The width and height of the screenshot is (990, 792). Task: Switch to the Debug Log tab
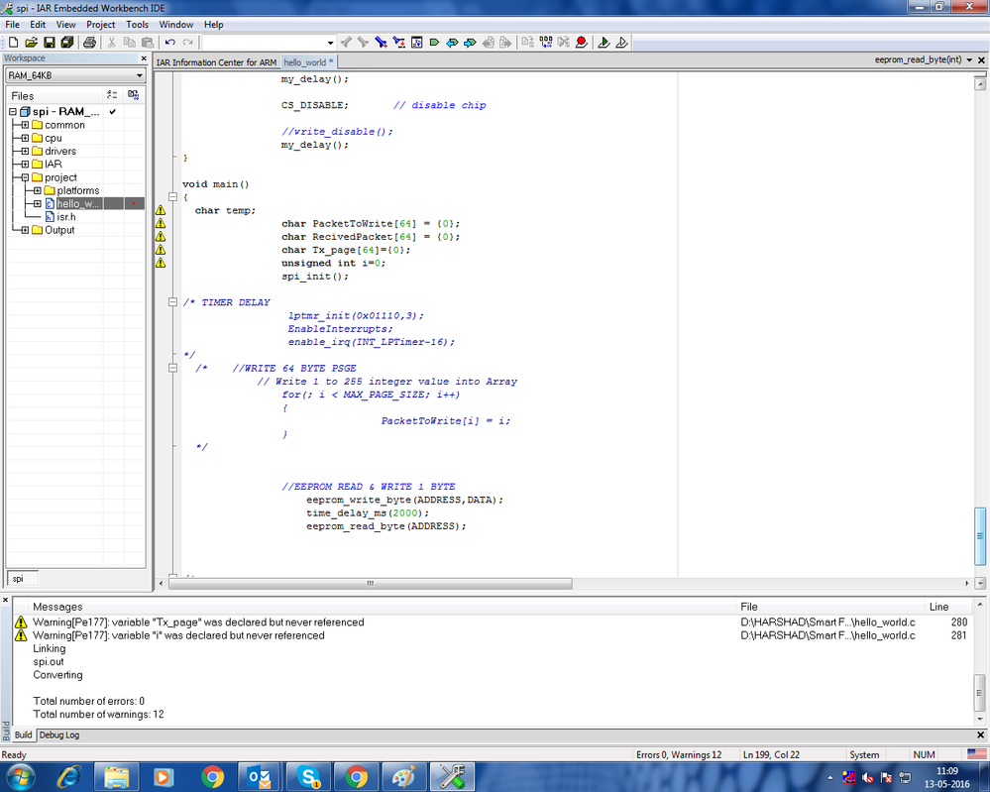pyautogui.click(x=59, y=735)
